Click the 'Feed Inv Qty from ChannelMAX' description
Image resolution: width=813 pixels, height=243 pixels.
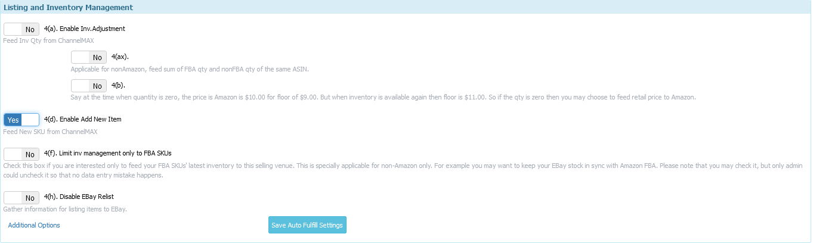click(x=48, y=41)
